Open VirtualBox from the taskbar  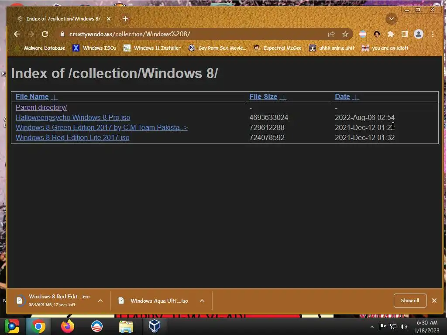click(x=155, y=326)
